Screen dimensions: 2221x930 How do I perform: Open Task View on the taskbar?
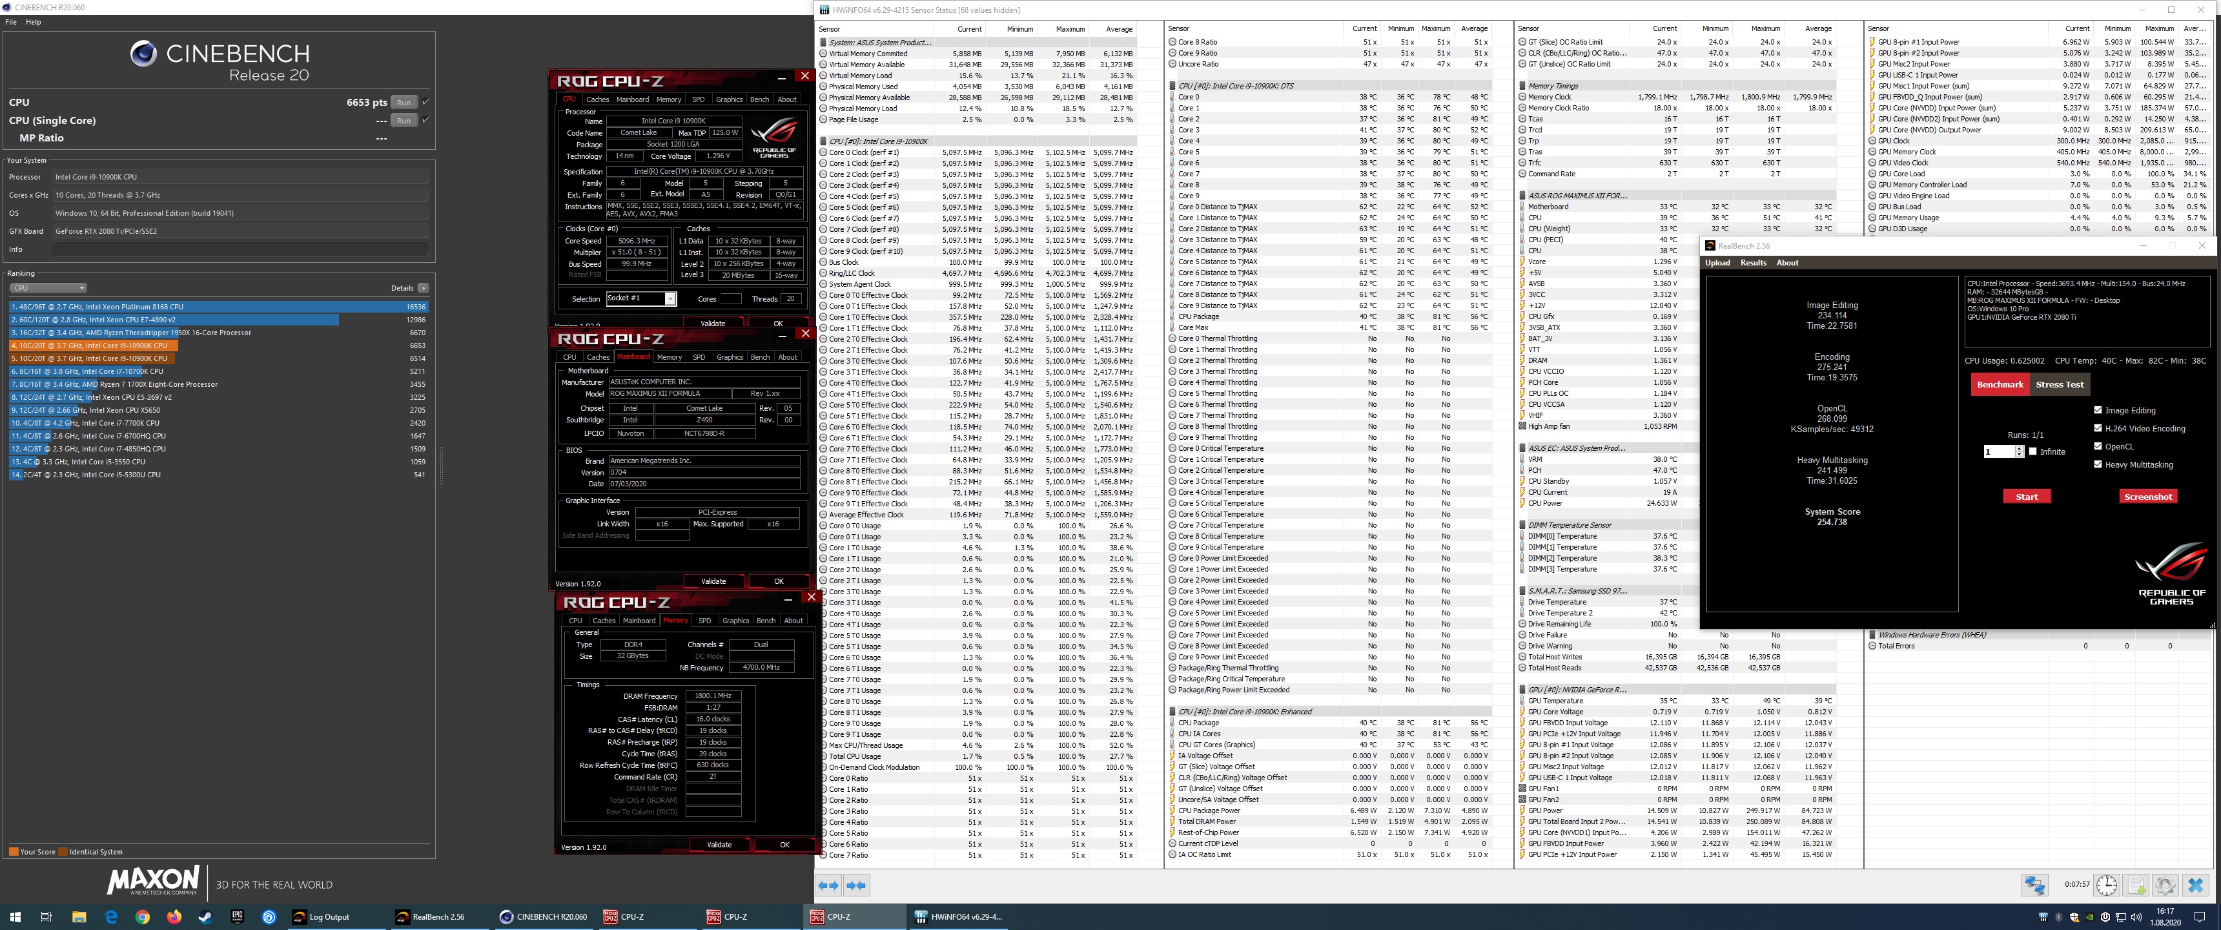click(46, 917)
